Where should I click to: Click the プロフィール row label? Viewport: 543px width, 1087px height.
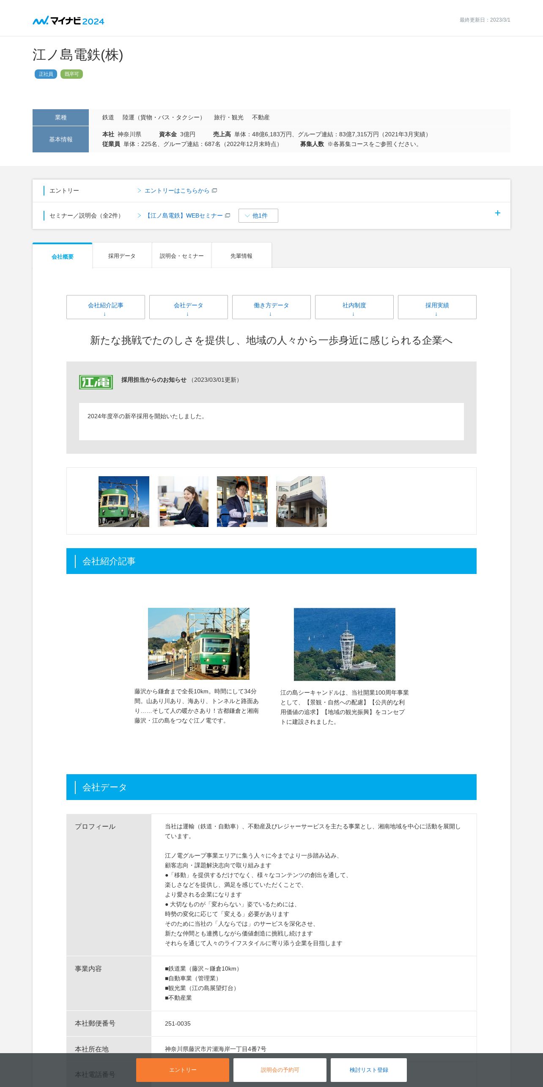[x=95, y=827]
